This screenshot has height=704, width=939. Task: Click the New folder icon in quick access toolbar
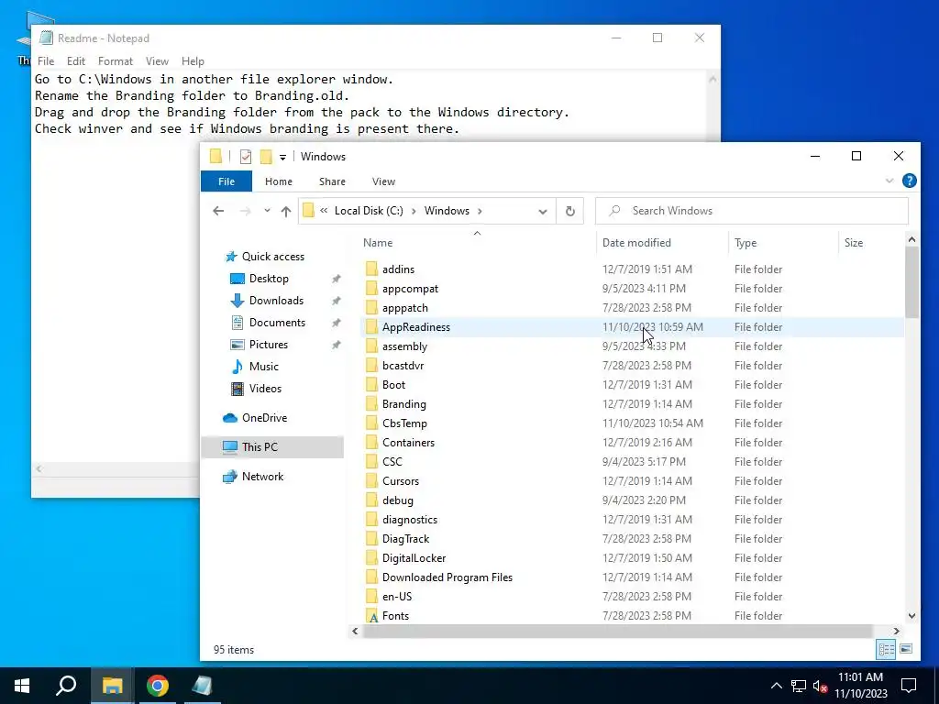coord(266,157)
